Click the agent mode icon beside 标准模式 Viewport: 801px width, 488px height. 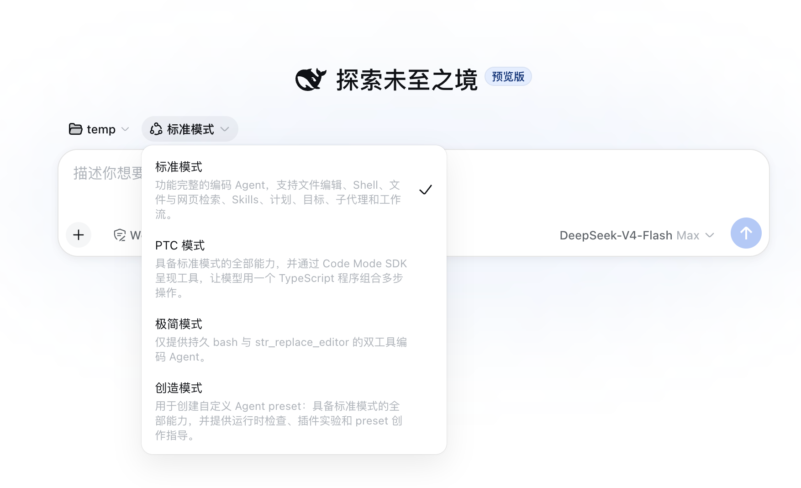[x=156, y=129]
